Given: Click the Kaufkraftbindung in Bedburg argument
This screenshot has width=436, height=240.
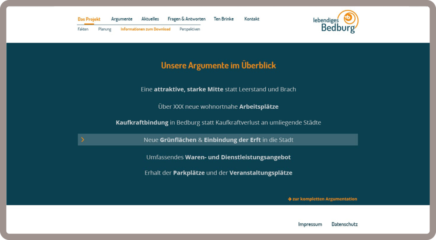Looking at the screenshot, I should pyautogui.click(x=218, y=122).
